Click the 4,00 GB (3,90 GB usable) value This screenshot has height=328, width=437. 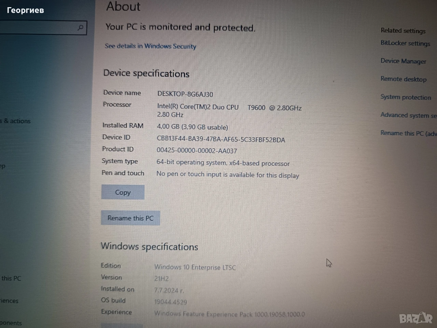[192, 127]
